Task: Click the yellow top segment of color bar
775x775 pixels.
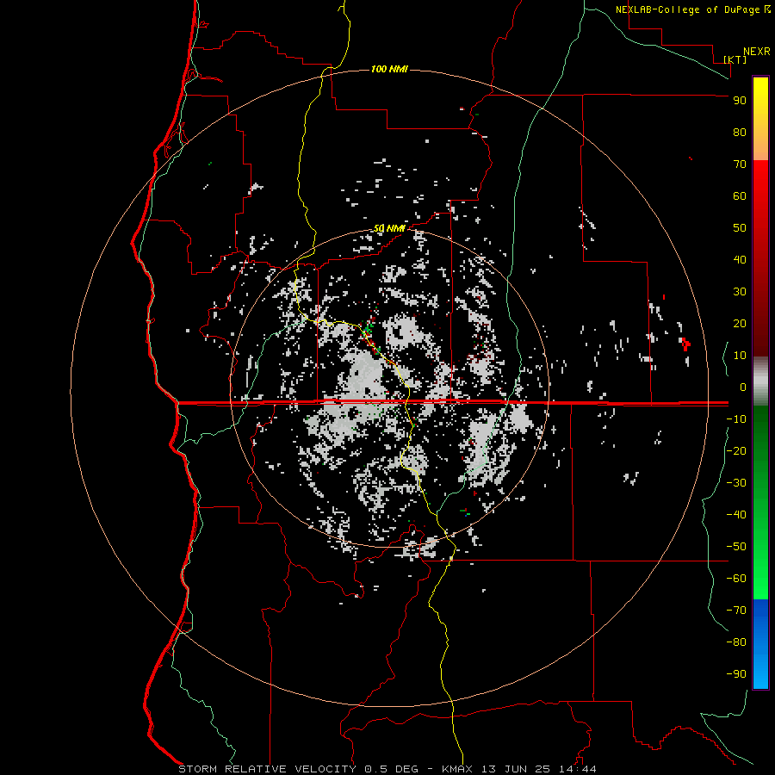Action: click(760, 119)
